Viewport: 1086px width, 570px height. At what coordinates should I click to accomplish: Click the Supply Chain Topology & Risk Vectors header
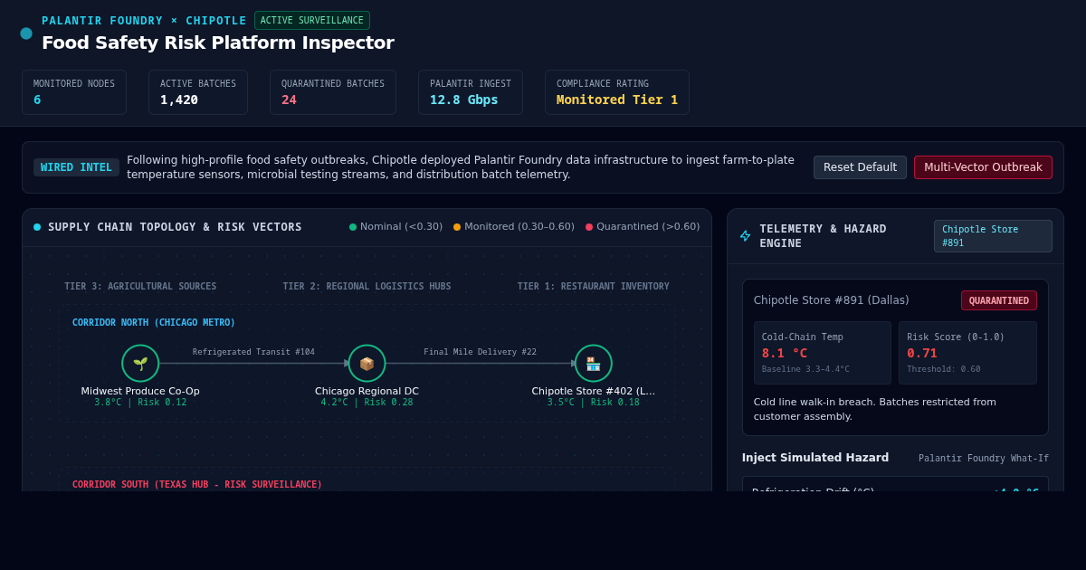click(x=175, y=227)
